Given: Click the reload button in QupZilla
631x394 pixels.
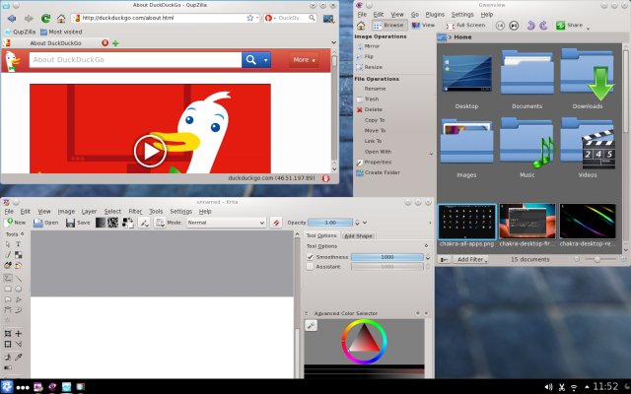Looking at the screenshot, I should click(45, 18).
